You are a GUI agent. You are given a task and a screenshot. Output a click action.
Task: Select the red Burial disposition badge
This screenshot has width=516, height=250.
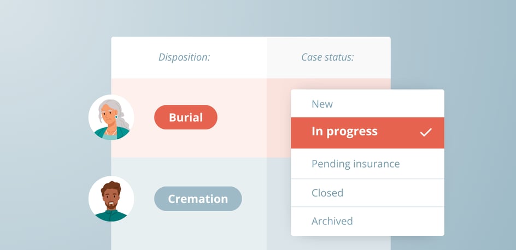(x=186, y=117)
